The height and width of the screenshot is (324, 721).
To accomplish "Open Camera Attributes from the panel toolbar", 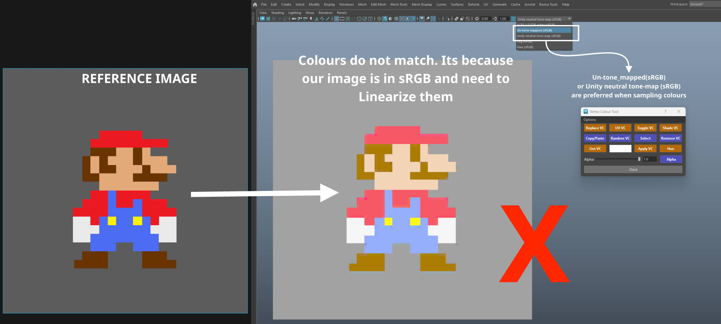I will [x=305, y=19].
